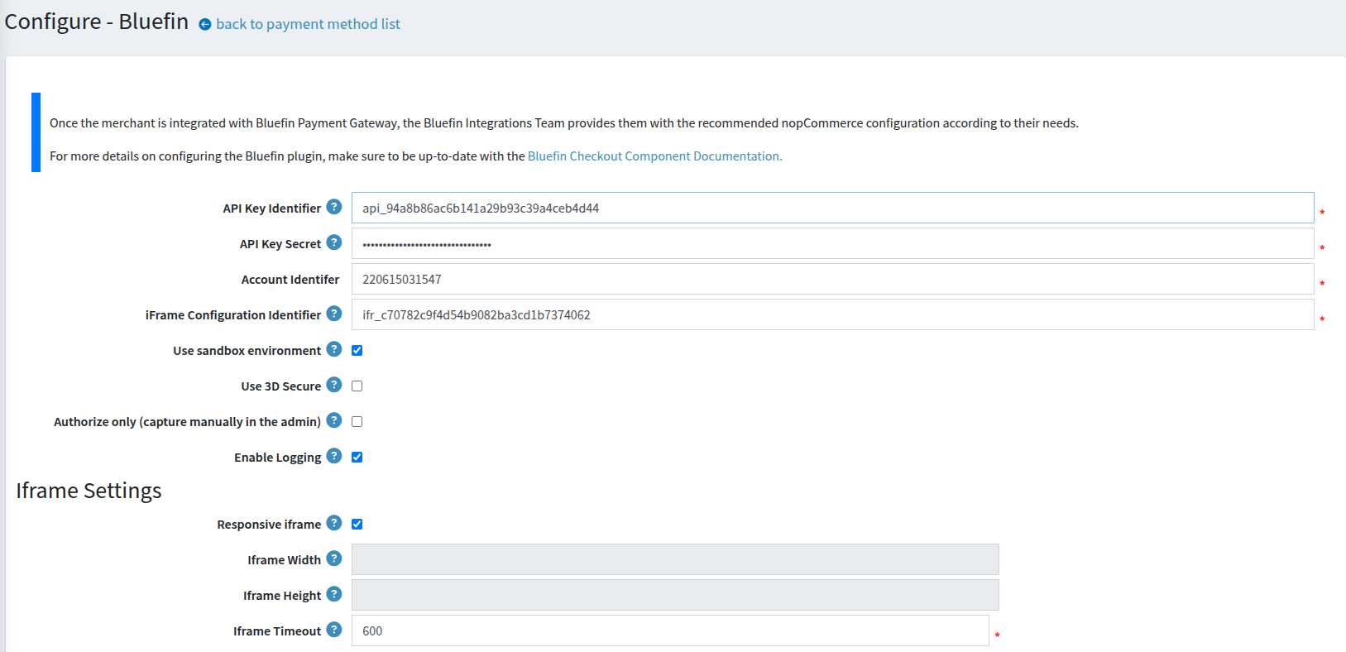Enable Use 3D Secure checkbox
The width and height of the screenshot is (1346, 652).
click(357, 386)
